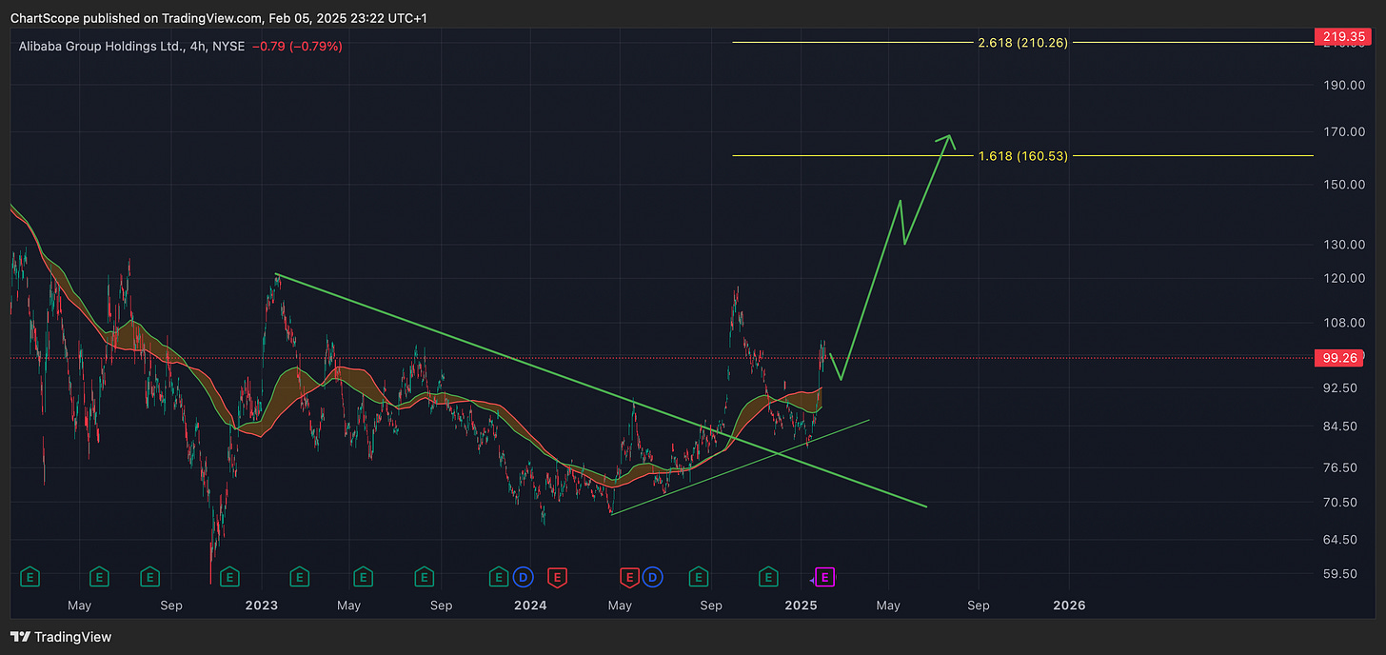
Task: Click the current price tag 99.26
Action: click(1338, 358)
